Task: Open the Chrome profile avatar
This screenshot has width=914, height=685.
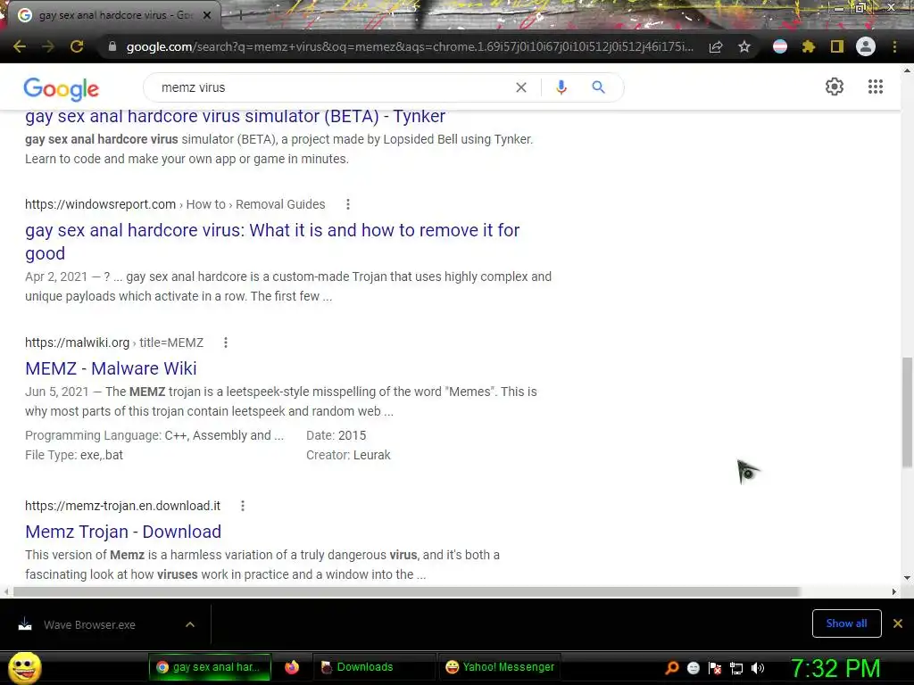Action: 866,46
